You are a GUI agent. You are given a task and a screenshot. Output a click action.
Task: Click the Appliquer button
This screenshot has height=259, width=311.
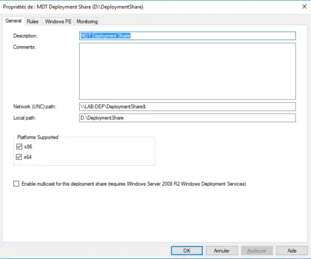(256, 251)
